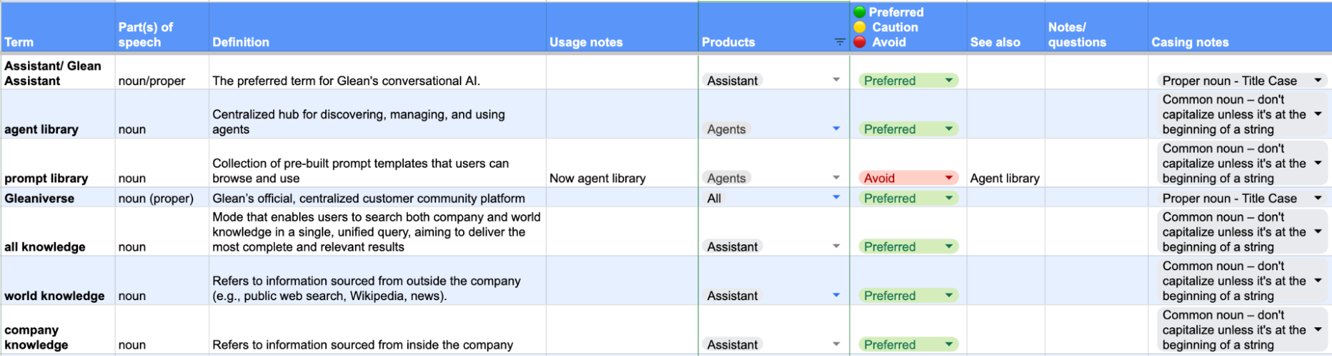
Task: Open Preferred status dropdown for company knowledge
Action: click(x=908, y=345)
